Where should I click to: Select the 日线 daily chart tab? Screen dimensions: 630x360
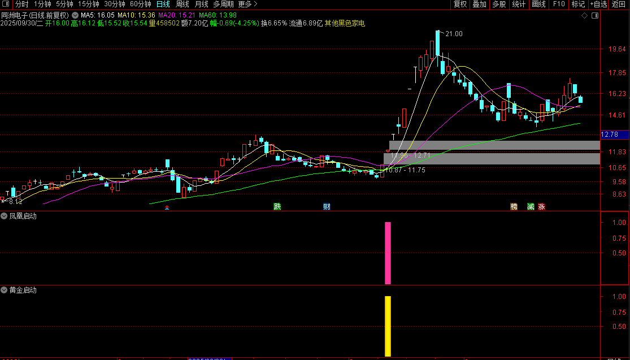(163, 4)
